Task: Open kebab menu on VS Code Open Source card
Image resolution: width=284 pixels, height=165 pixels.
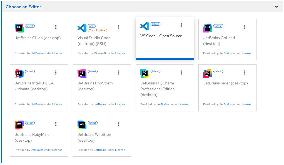Action: coord(181,25)
